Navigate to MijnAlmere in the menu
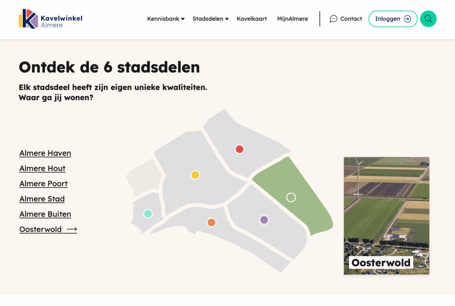The width and height of the screenshot is (455, 306). tap(292, 19)
